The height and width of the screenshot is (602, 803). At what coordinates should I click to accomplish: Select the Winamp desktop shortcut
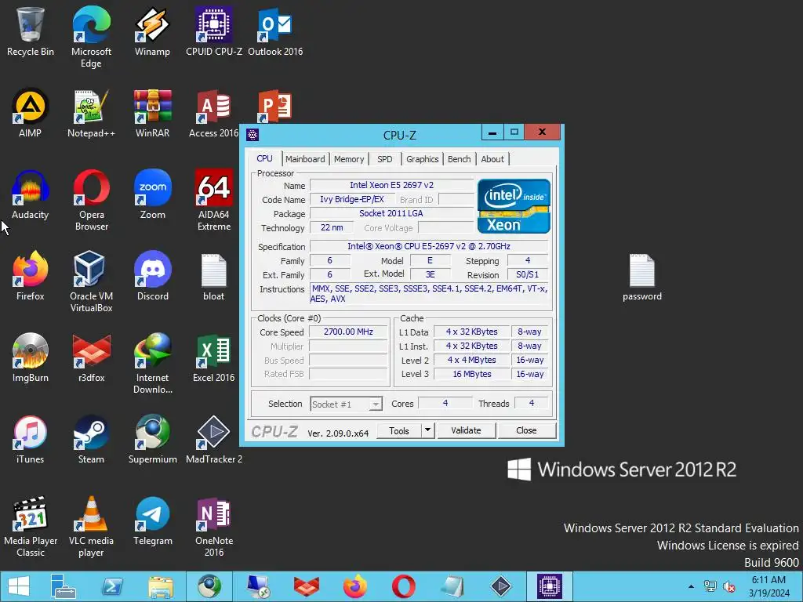pyautogui.click(x=152, y=31)
